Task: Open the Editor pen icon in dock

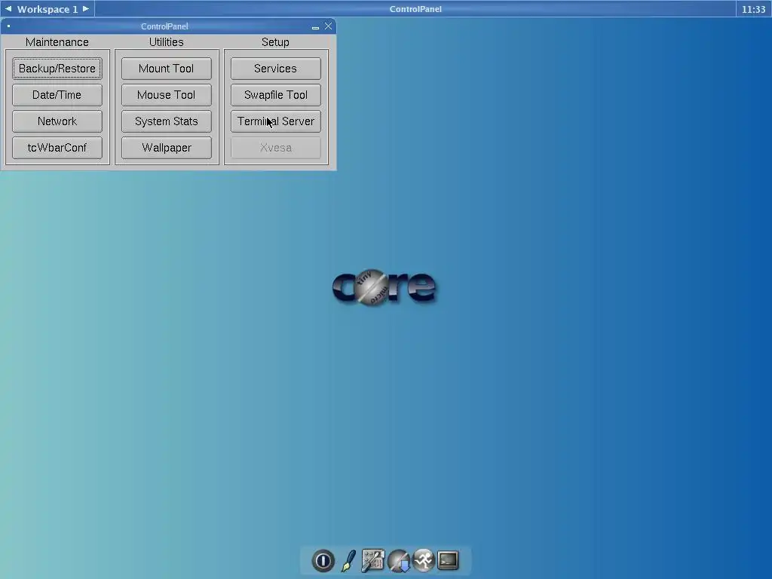Action: (x=348, y=560)
